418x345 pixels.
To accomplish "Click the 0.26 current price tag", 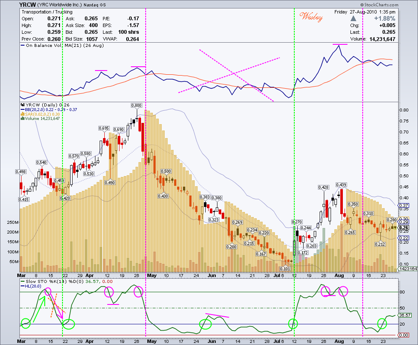I will click(x=404, y=228).
